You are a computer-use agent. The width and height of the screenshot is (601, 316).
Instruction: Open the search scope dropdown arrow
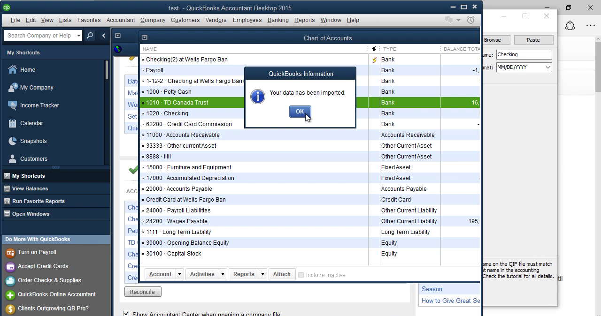point(78,35)
